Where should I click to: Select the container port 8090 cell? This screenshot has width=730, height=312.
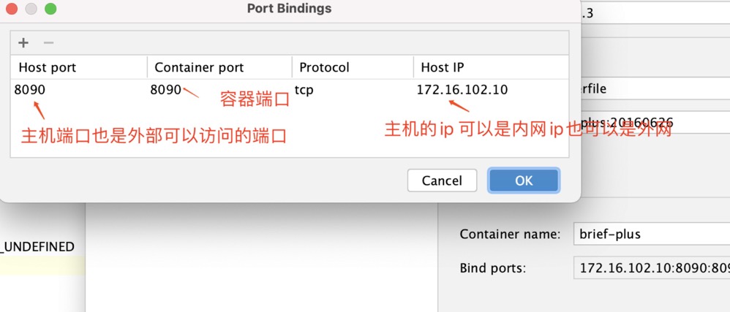(x=165, y=90)
